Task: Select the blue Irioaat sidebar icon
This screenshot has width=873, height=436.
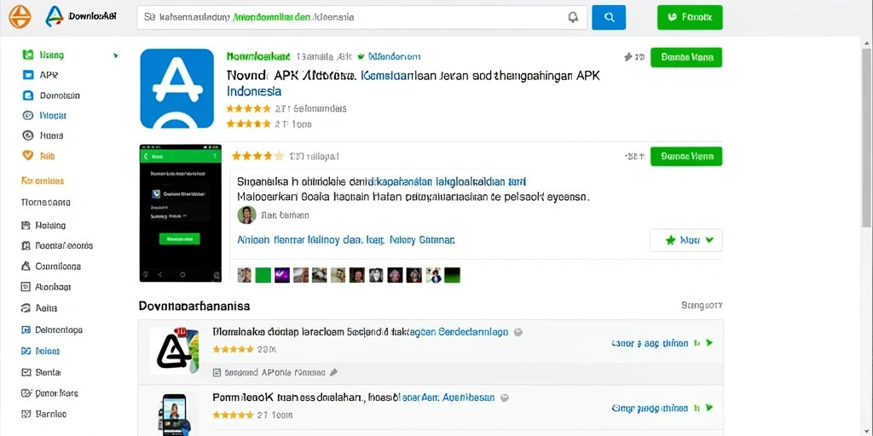Action: pos(28,115)
